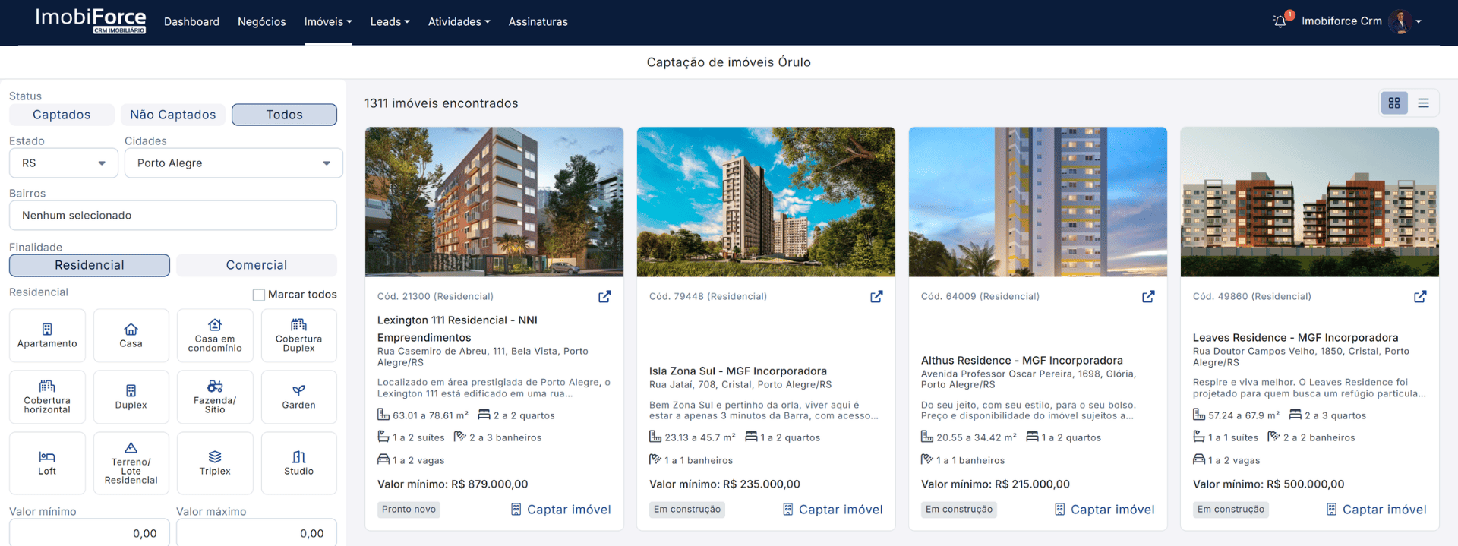This screenshot has height=546, width=1458.
Task: Select the Triplex property type
Action: point(215,463)
